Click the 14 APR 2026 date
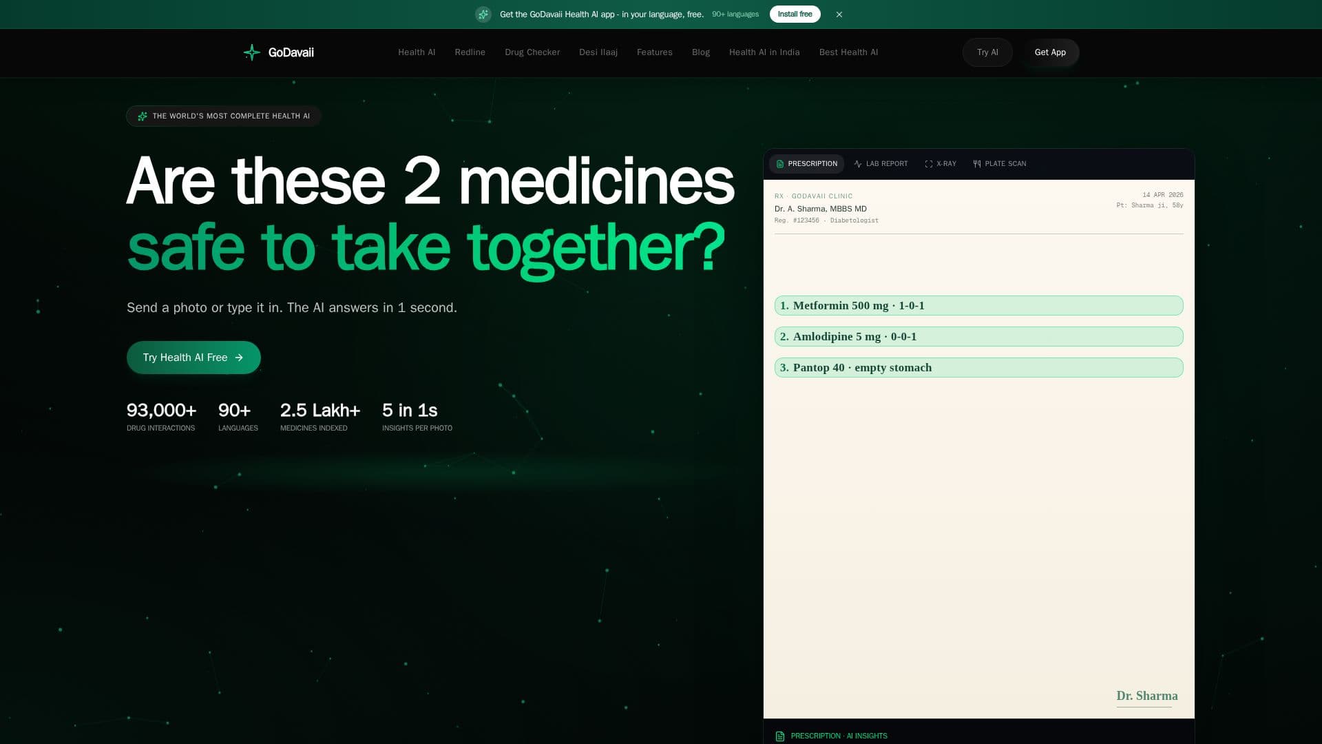Viewport: 1322px width, 744px height. point(1163,196)
